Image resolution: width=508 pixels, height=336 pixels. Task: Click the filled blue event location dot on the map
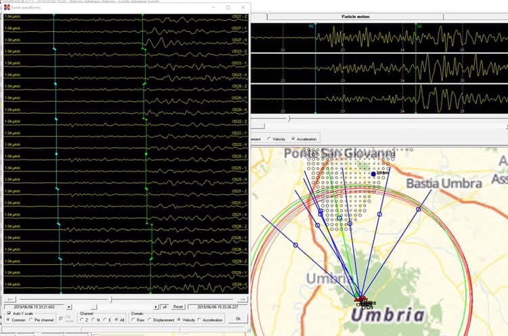[x=373, y=174]
